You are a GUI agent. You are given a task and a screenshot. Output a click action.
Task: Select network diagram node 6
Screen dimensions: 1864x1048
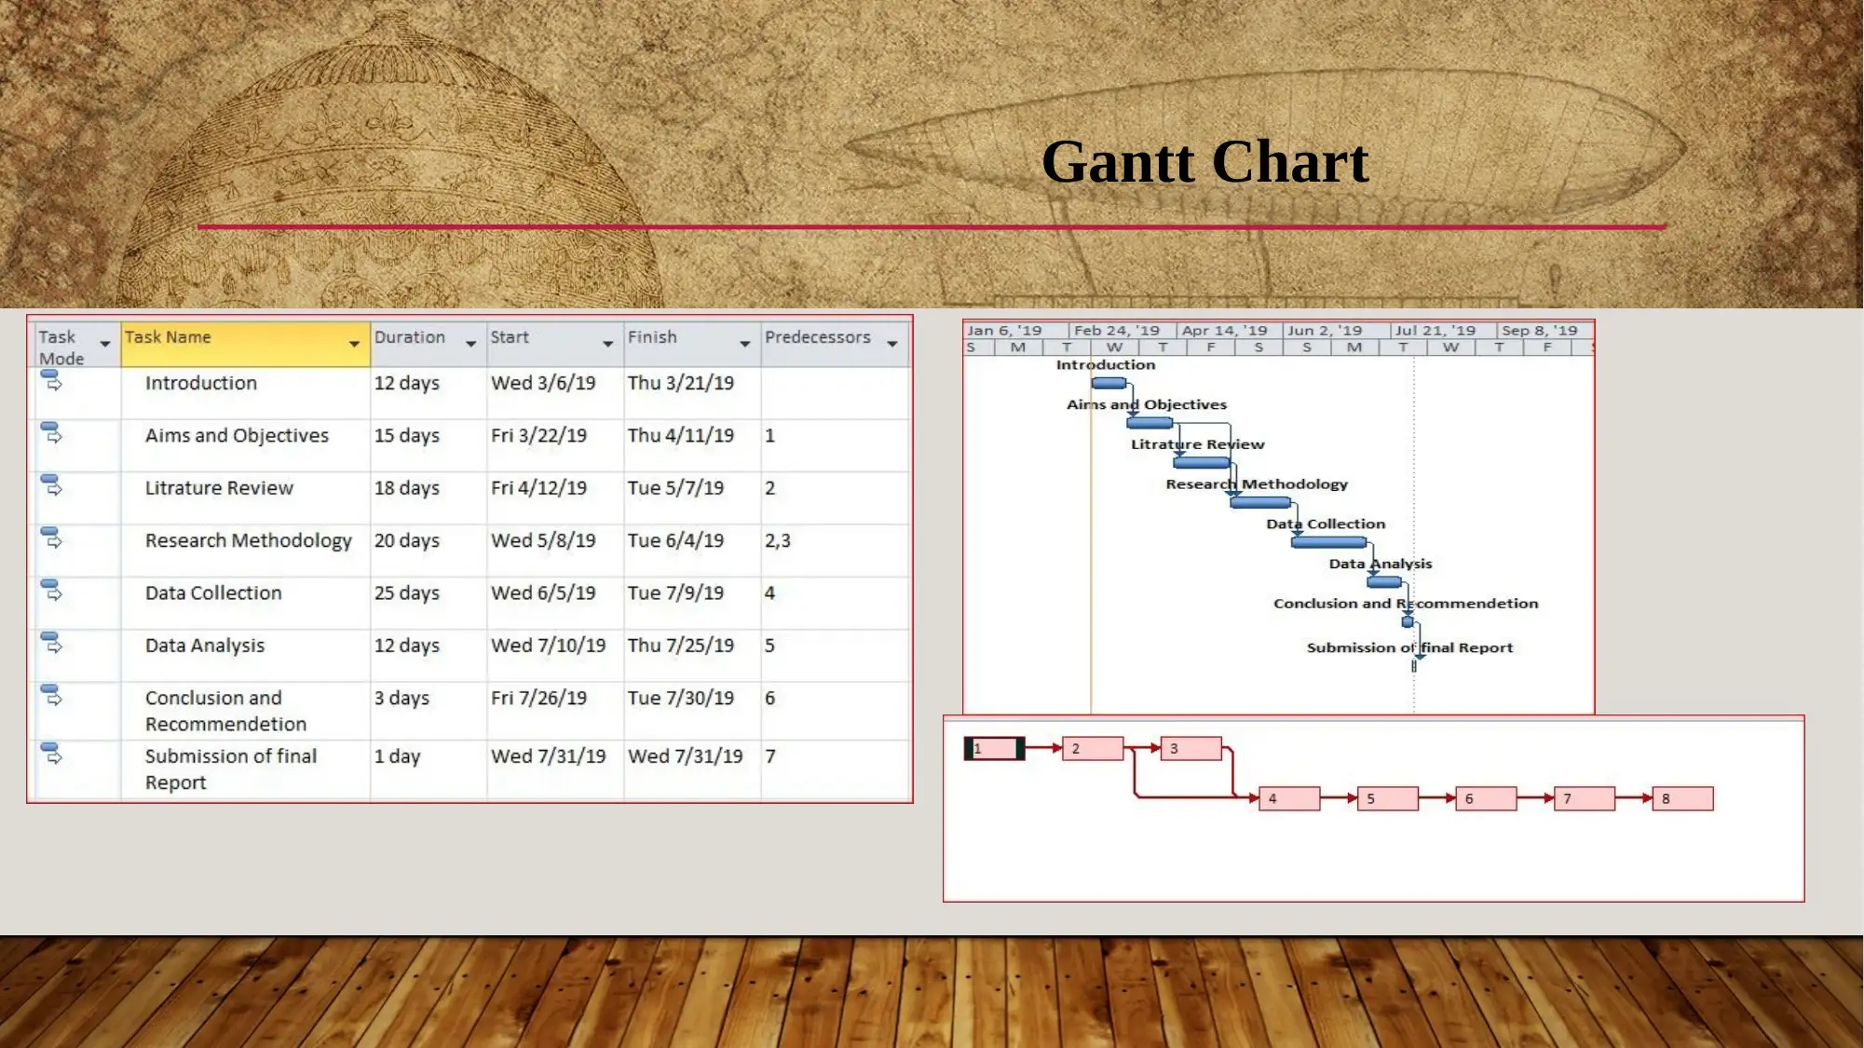[1487, 798]
